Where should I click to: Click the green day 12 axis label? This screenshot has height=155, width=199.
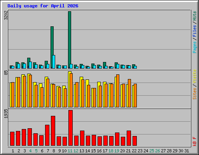point(76,151)
